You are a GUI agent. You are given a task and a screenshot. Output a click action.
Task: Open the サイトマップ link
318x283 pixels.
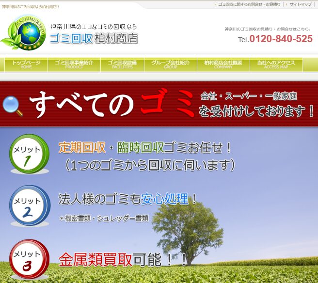(301, 4)
